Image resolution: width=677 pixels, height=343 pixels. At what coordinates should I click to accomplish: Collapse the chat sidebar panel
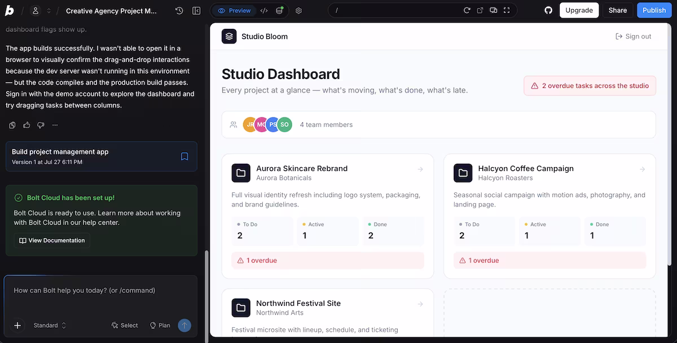tap(196, 11)
